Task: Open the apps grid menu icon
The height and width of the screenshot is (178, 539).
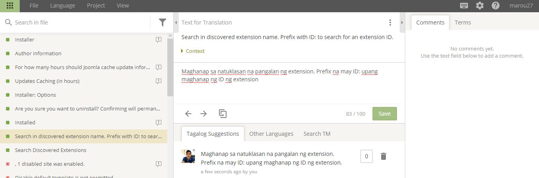Action: point(10,6)
